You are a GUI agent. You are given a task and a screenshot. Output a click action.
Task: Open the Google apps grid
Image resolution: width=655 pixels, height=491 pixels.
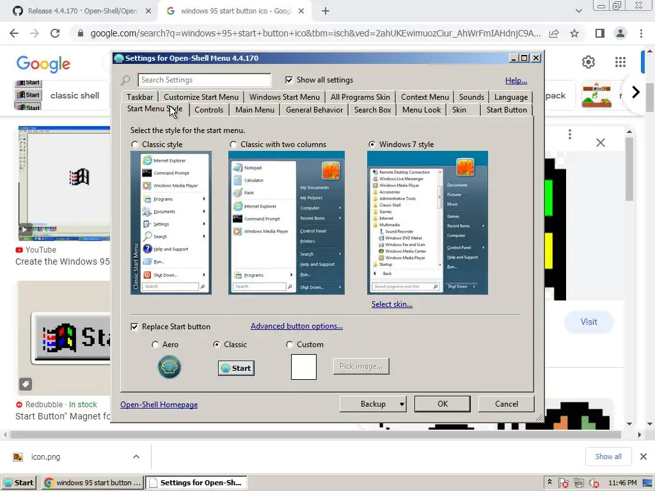(620, 62)
